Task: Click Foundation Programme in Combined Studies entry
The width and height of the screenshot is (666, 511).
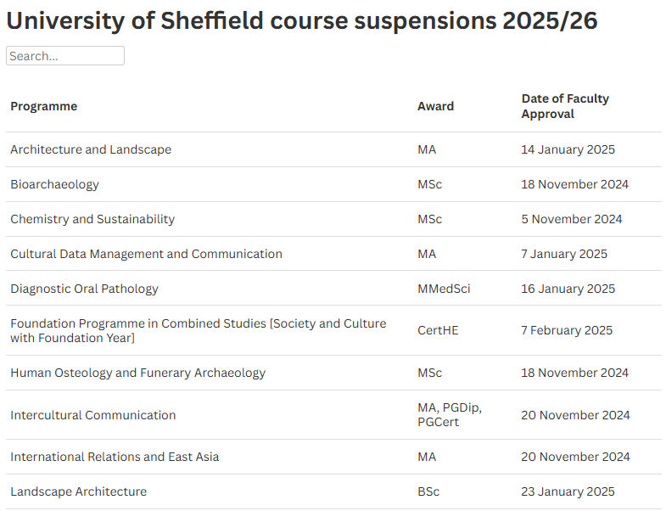Action: click(199, 330)
